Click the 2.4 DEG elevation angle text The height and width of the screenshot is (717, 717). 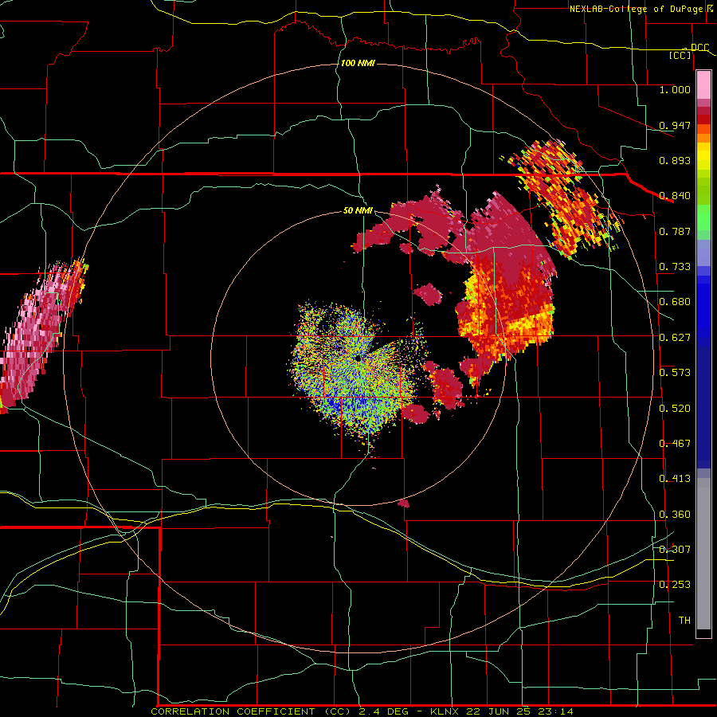(385, 711)
